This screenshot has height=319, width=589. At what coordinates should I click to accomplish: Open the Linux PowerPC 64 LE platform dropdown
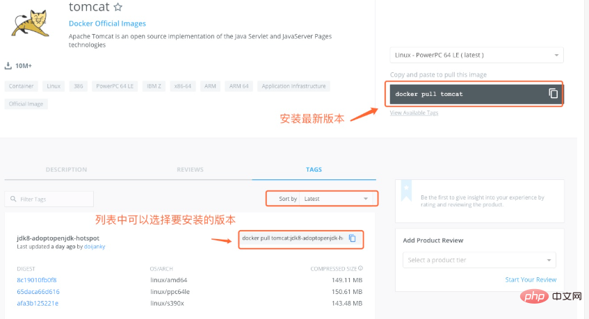tap(476, 55)
